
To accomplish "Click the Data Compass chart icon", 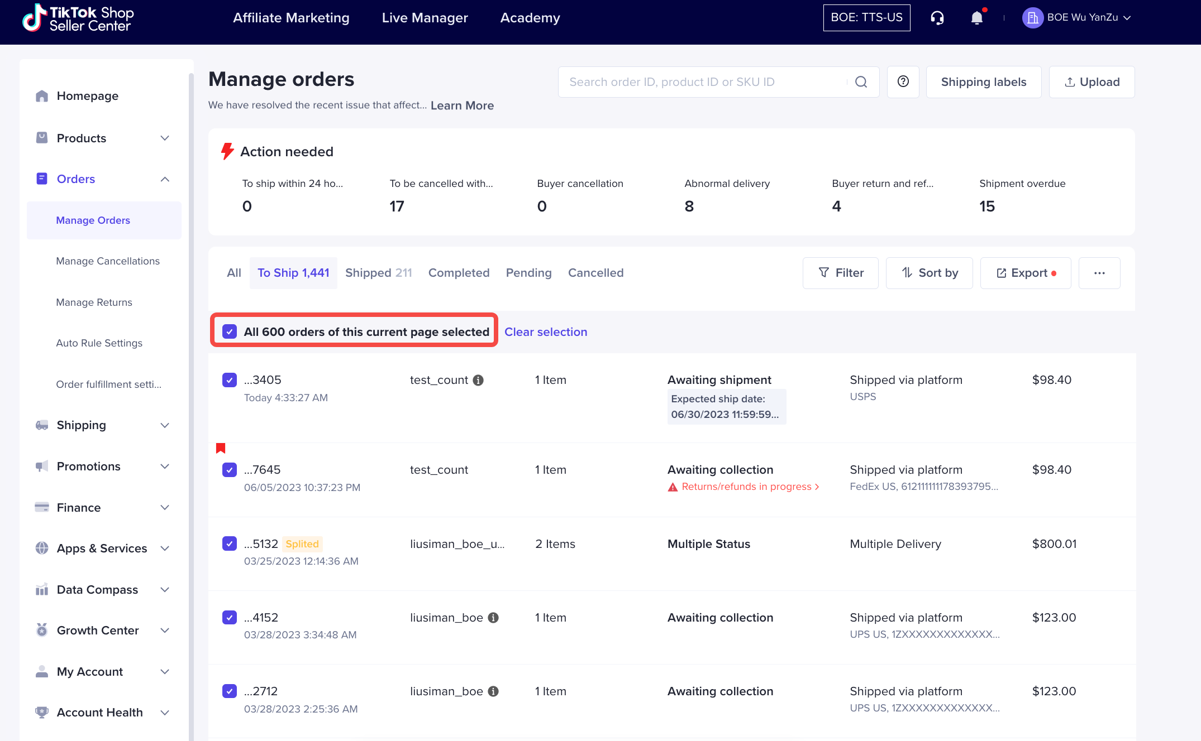I will pyautogui.click(x=42, y=590).
